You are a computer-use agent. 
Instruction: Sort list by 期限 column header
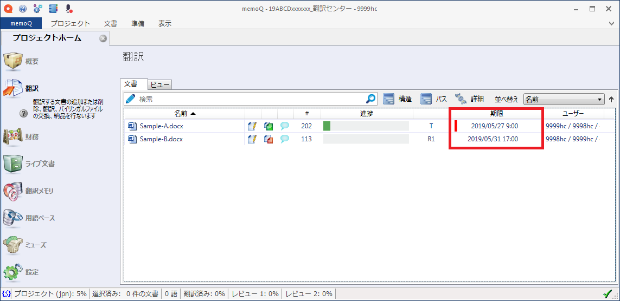[x=496, y=114]
